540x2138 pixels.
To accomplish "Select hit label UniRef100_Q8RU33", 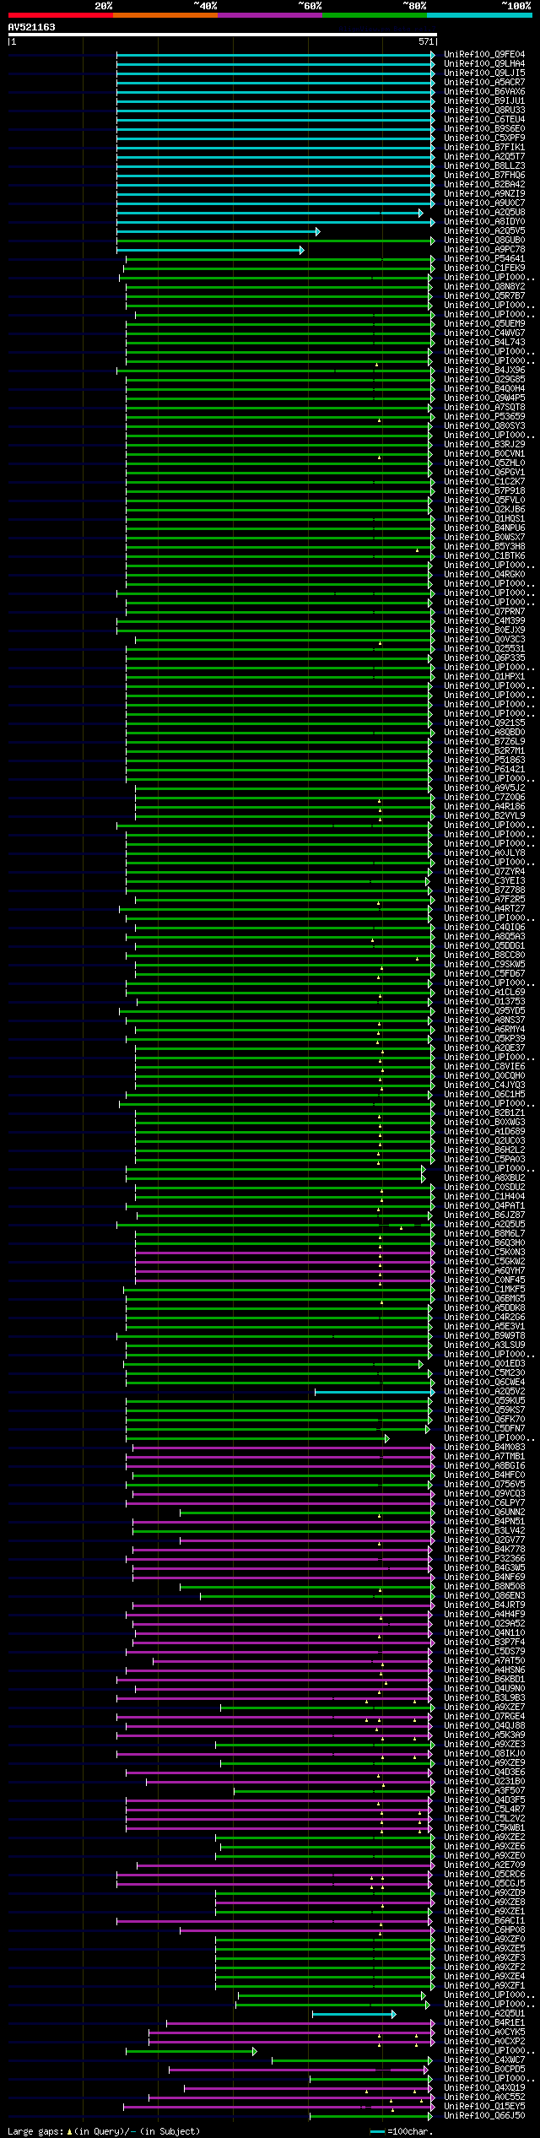I will tap(484, 111).
